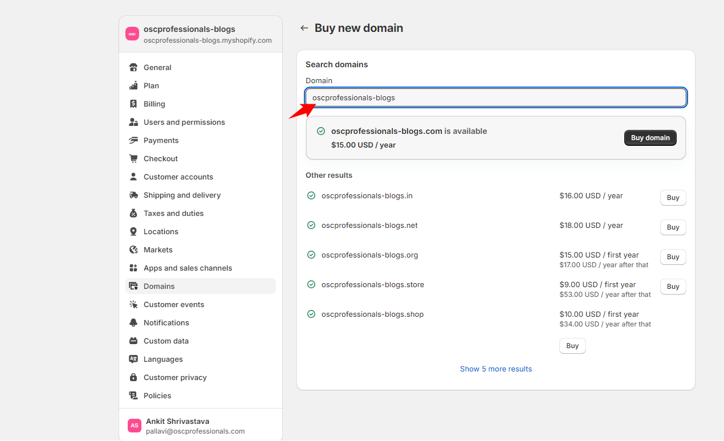The height and width of the screenshot is (441, 724).
Task: Open the Policies settings page
Action: [157, 395]
